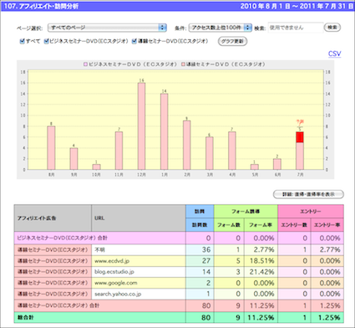Click the ビジネスセミナーDVD(ECスタジオ) 合計 row label

[62, 238]
